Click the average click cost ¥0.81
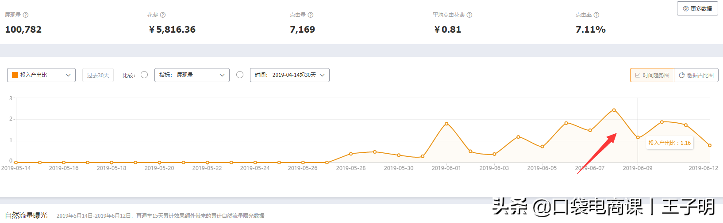Screen dimensions: 723x223 click(x=447, y=30)
